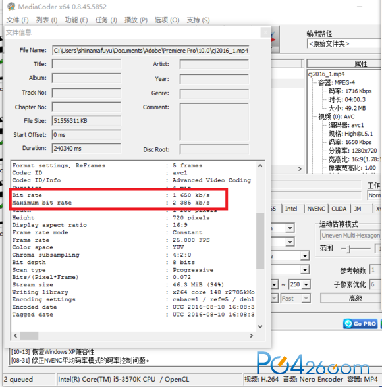Image resolution: width=382 pixels, height=387 pixels.
Task: Open the 250 value dropdown
Action: coord(306,284)
